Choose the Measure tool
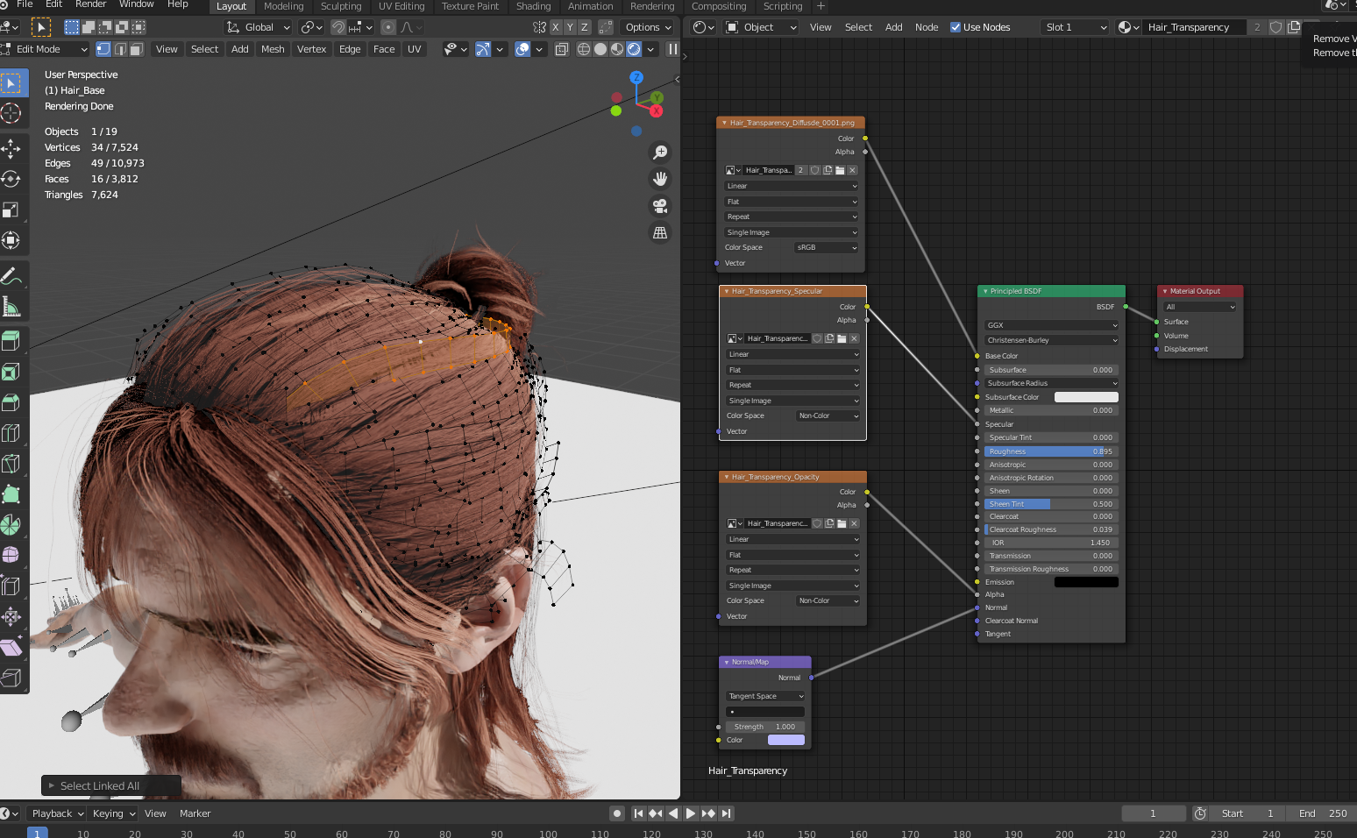This screenshot has height=838, width=1357. pos(11,307)
